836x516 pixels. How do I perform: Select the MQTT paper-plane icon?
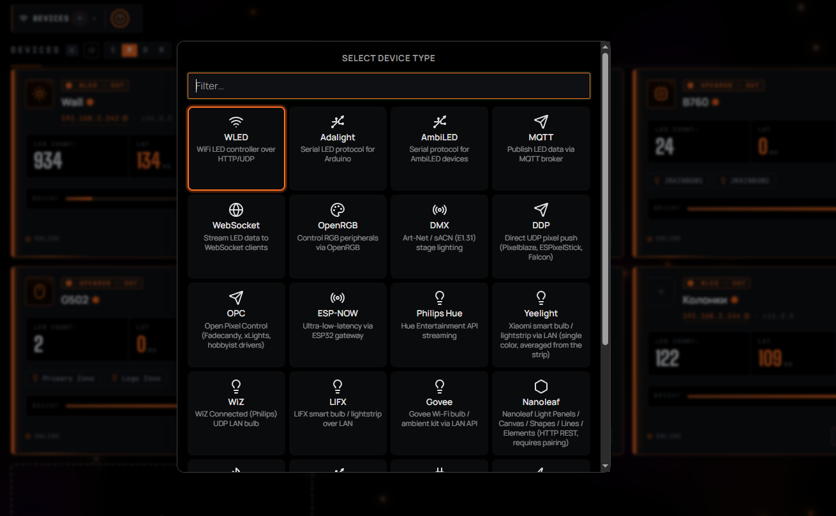click(x=541, y=122)
